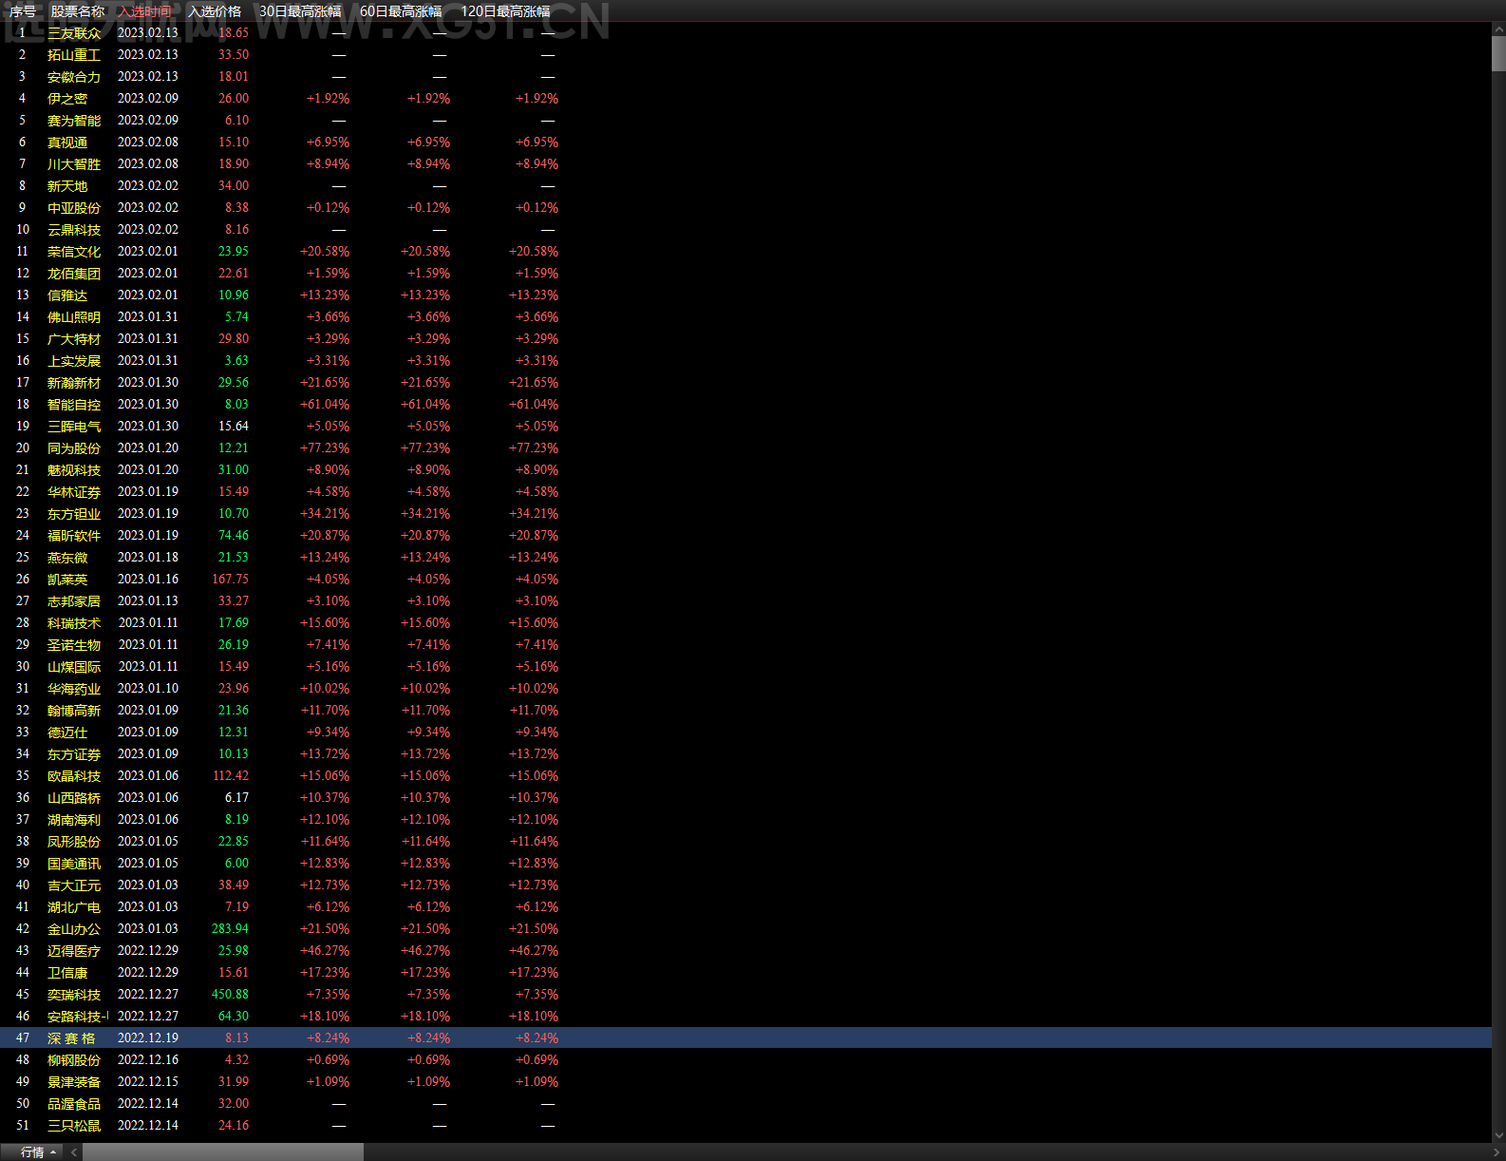Select stock 景津装备
1506x1161 pixels.
pos(74,1082)
